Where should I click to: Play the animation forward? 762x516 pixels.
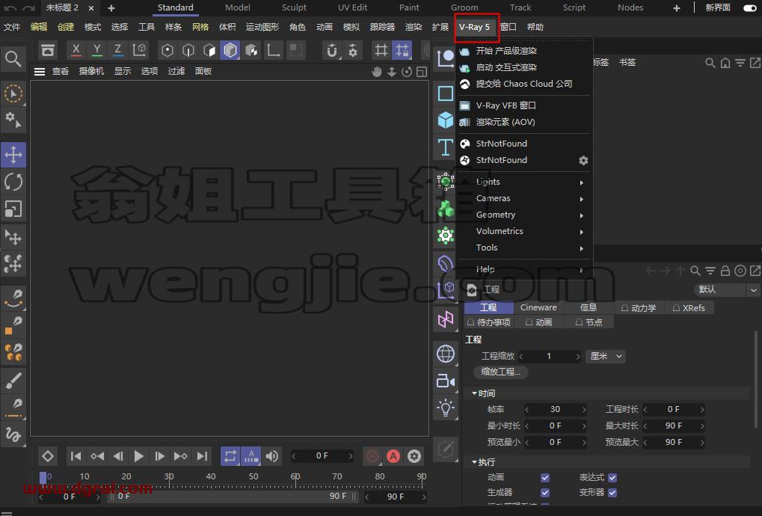click(138, 456)
